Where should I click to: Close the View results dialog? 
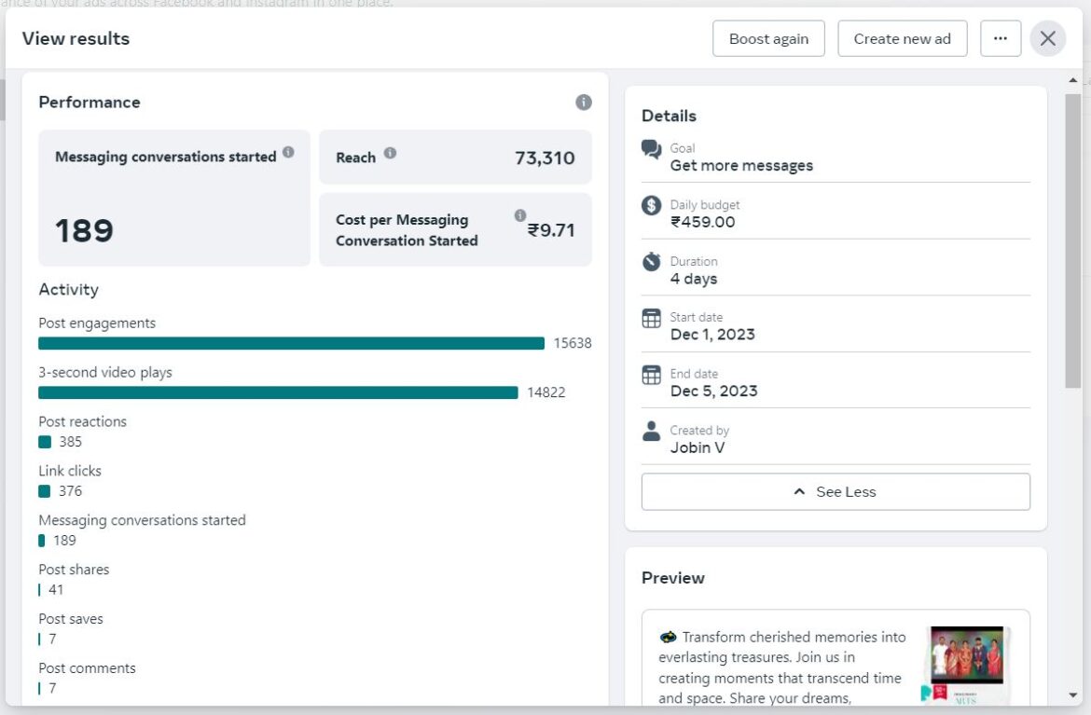coord(1048,39)
